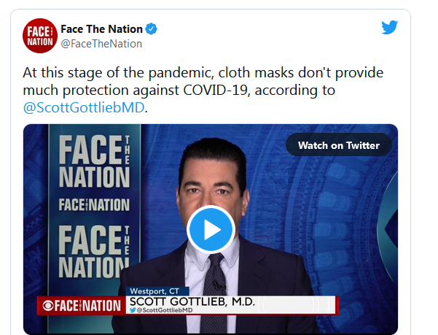
Task: Click the lower FACE THE NATION backdrop logo
Action: (x=94, y=252)
